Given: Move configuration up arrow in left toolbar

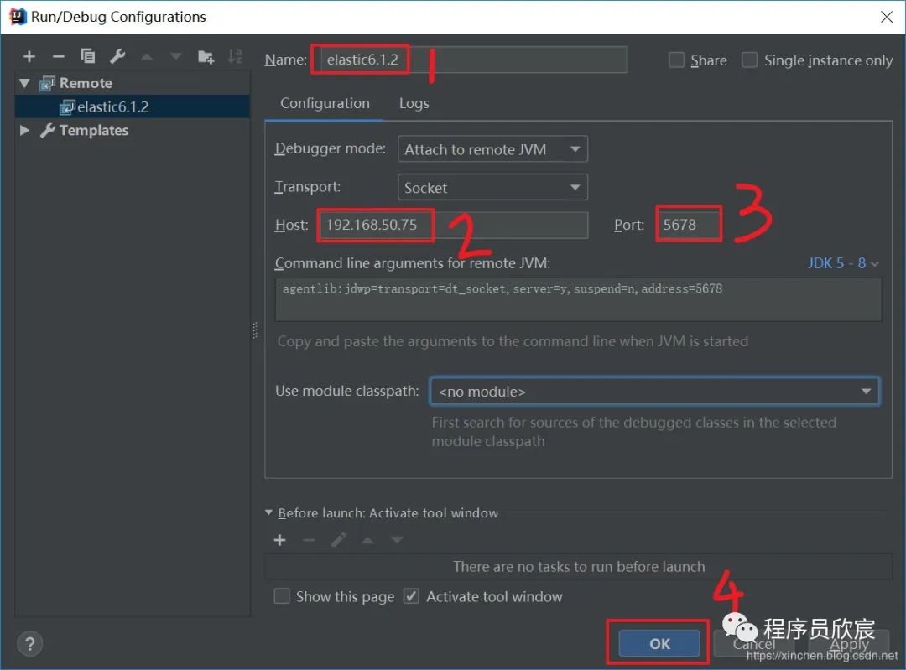Looking at the screenshot, I should pos(147,57).
